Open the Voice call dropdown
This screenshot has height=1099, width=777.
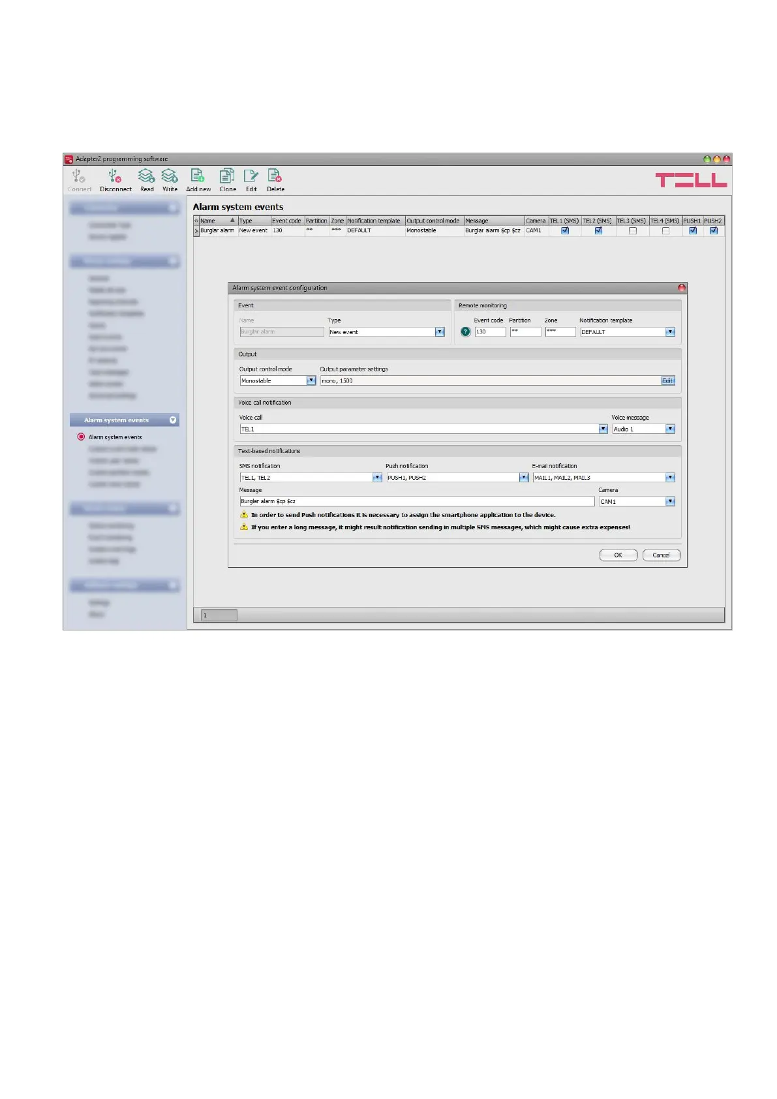(x=603, y=429)
